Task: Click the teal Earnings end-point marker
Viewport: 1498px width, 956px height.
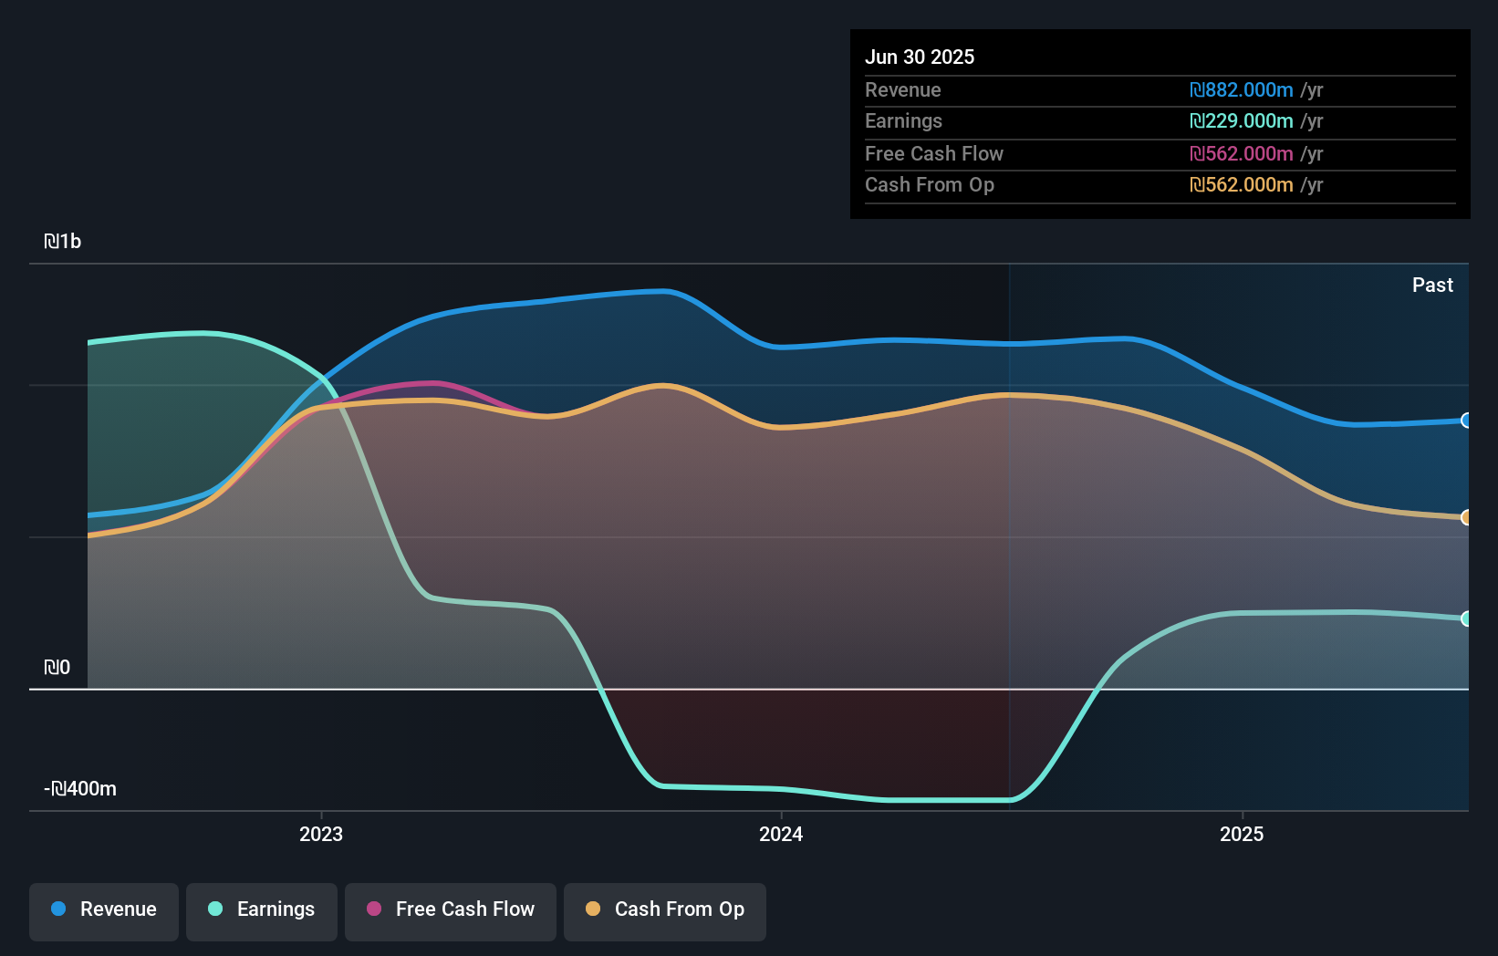Action: coord(1467,618)
